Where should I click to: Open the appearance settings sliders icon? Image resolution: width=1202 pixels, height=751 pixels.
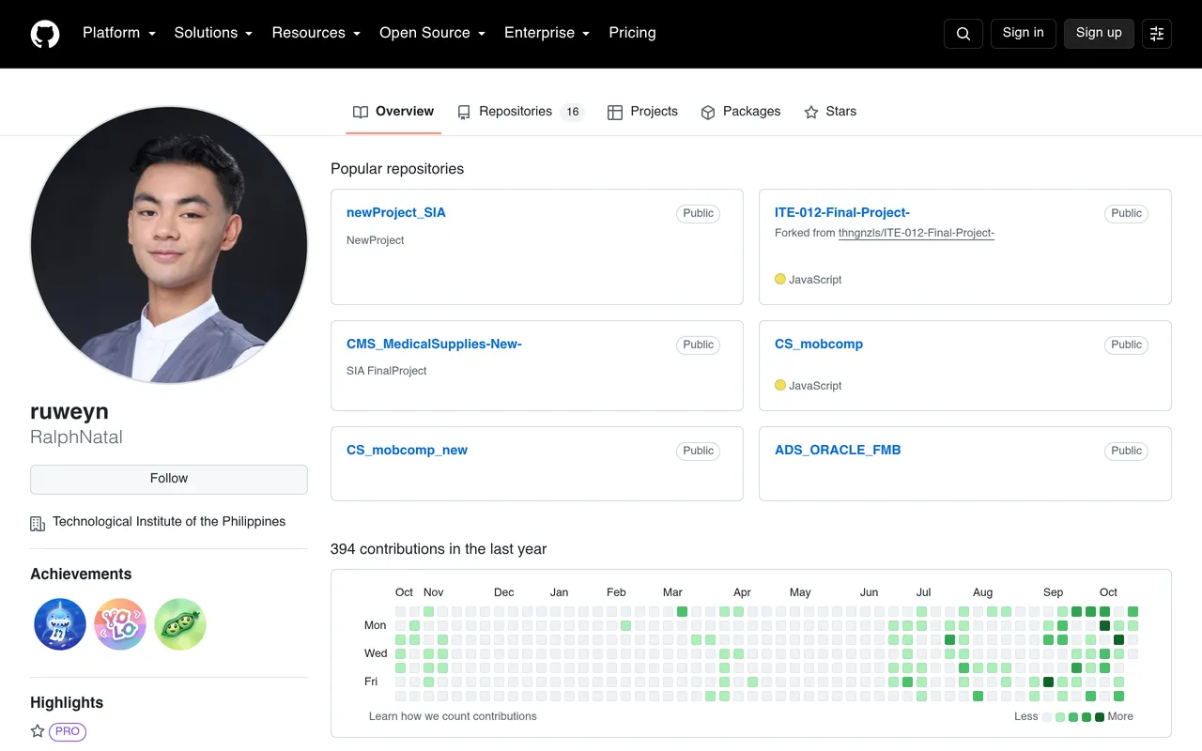(1157, 34)
